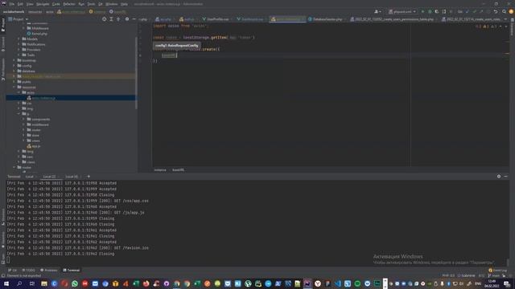Open the Event Log button
The image size is (515, 289).
coord(498,271)
